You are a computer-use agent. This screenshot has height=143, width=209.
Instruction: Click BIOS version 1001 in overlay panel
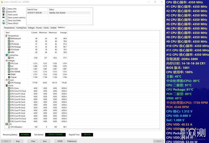coord(178,68)
